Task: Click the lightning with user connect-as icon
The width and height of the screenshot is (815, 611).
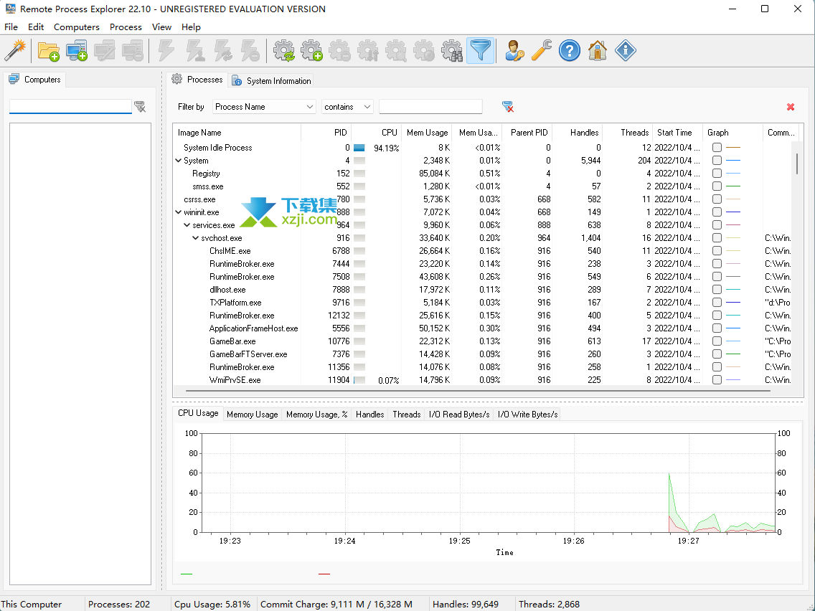Action: 195,50
